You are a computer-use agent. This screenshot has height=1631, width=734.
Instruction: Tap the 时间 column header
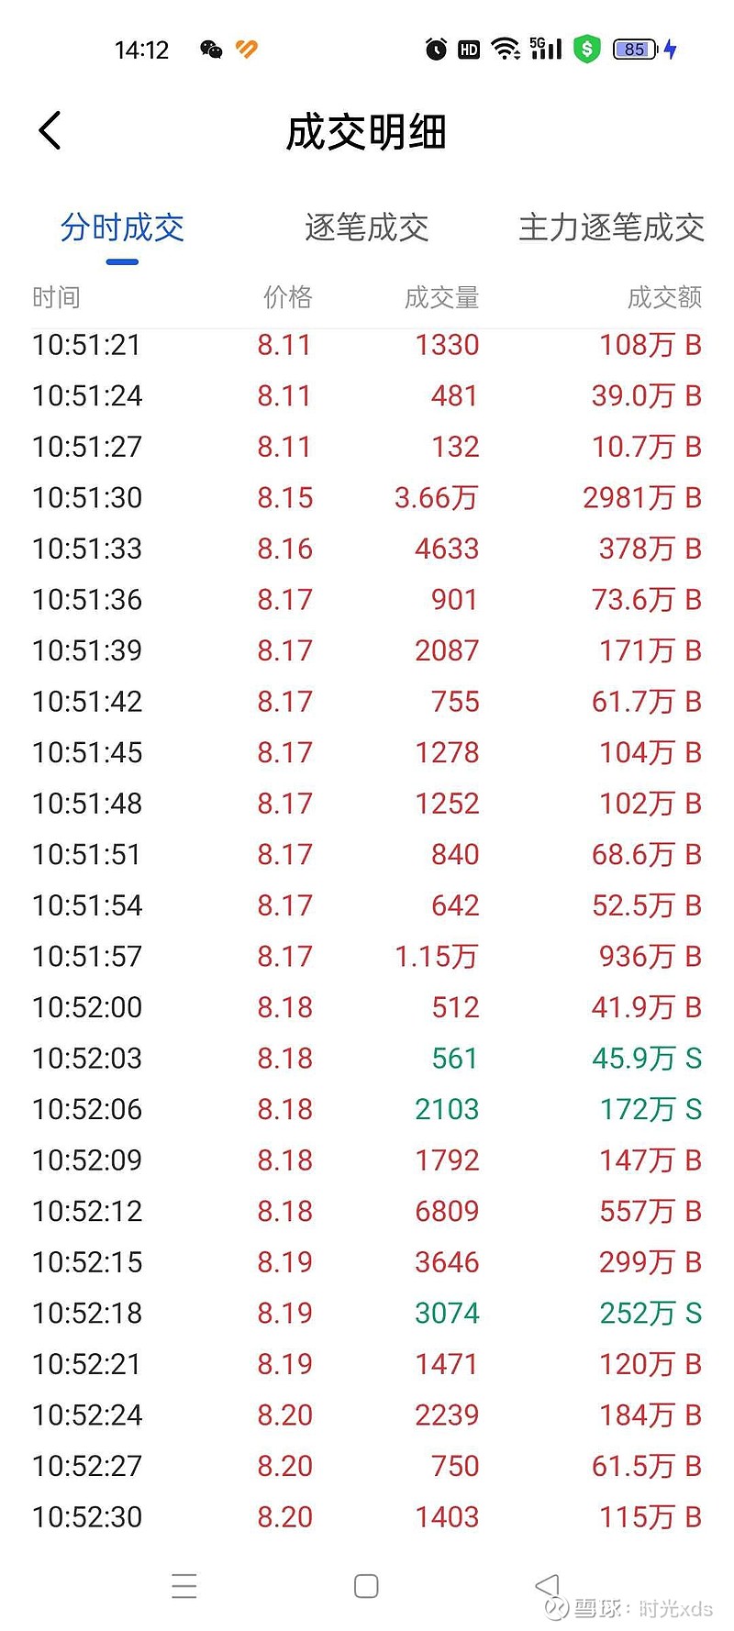coord(56,297)
